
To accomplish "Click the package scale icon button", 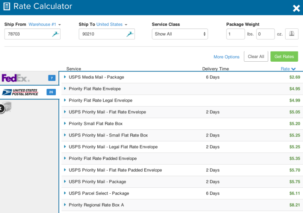I will pos(292,34).
